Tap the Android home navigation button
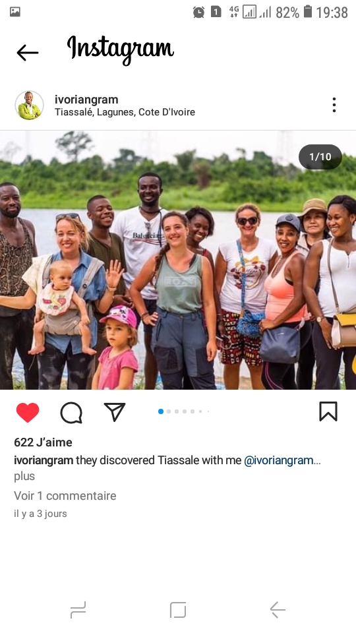This screenshot has width=356, height=633. pos(178,609)
